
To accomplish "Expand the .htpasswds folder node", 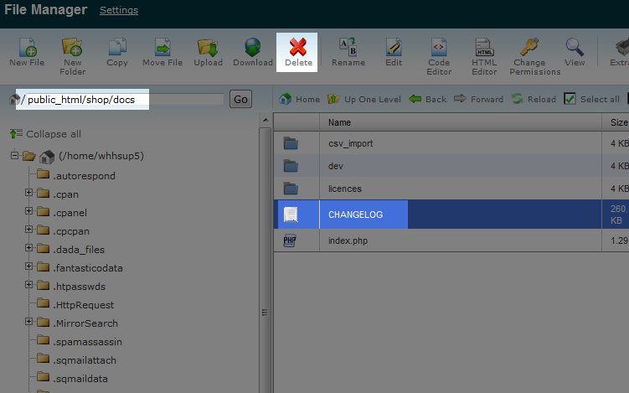I will [x=29, y=286].
